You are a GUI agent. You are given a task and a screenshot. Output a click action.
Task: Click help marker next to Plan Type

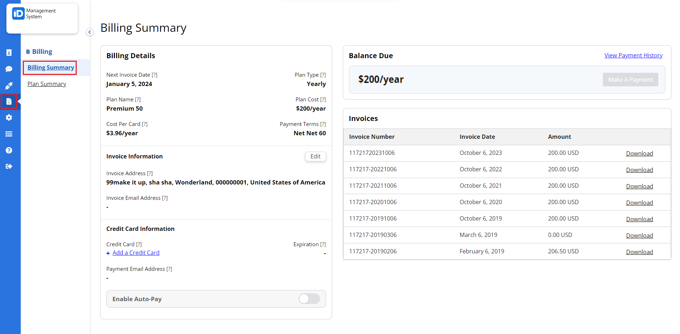pos(323,75)
